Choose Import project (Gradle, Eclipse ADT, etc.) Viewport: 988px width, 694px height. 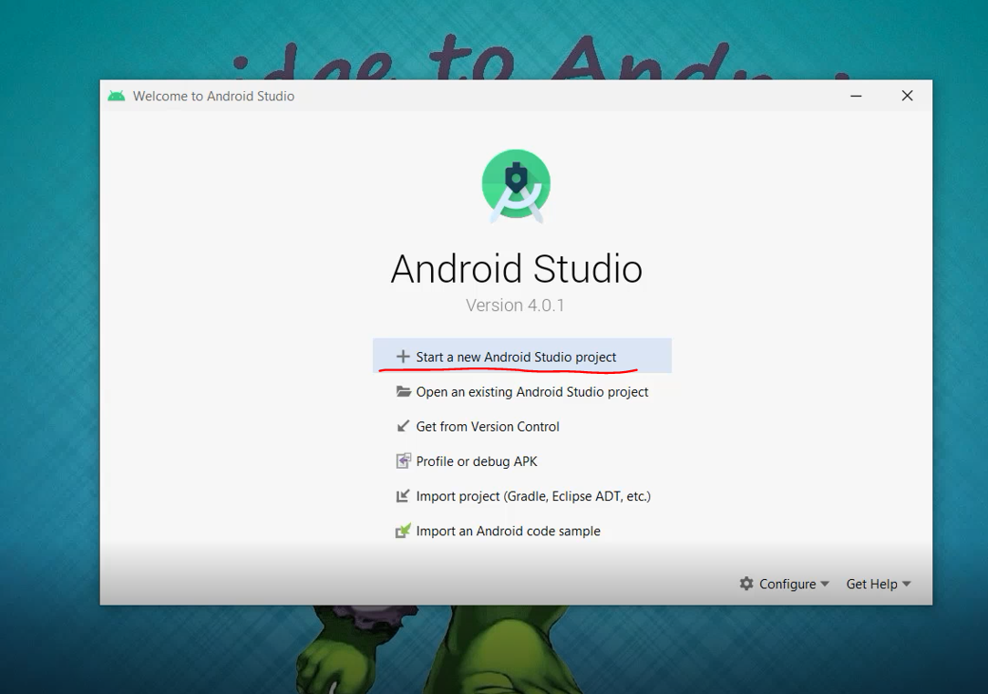click(x=521, y=496)
